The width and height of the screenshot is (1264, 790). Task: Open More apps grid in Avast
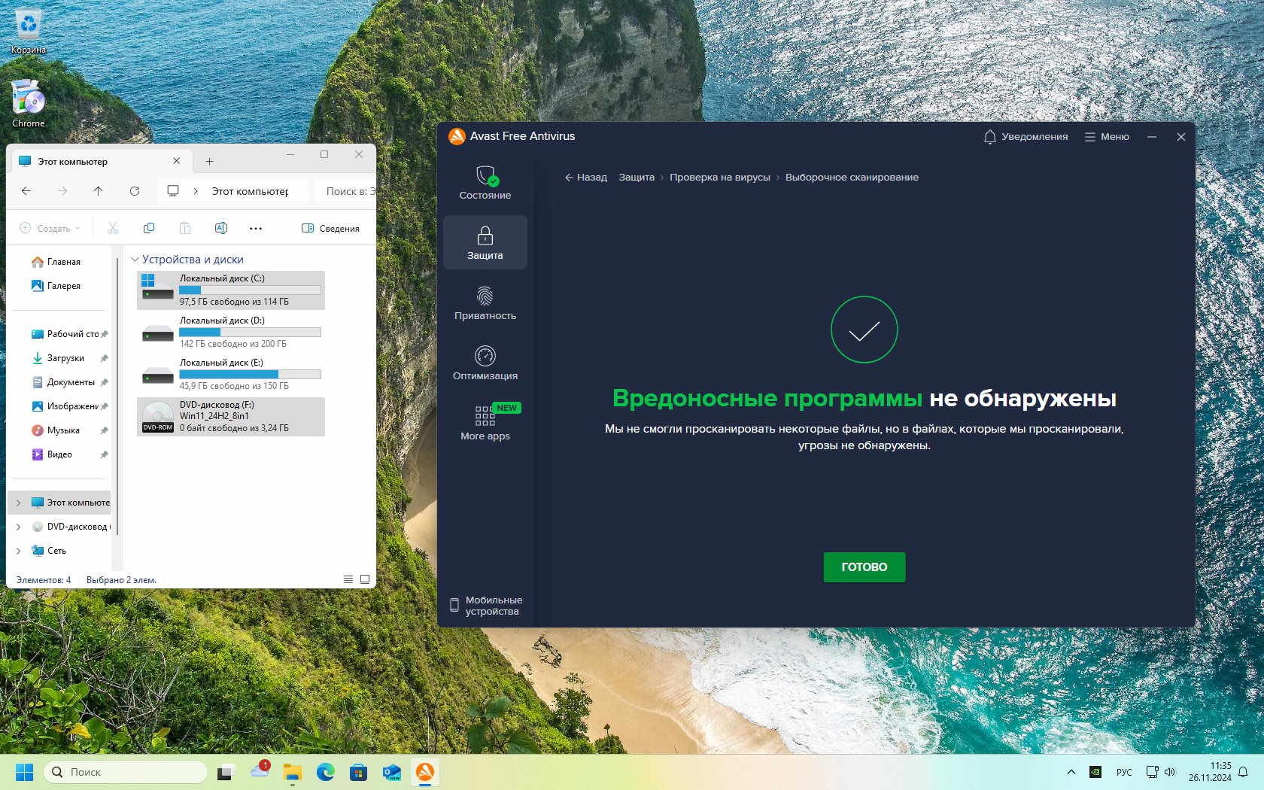[485, 423]
